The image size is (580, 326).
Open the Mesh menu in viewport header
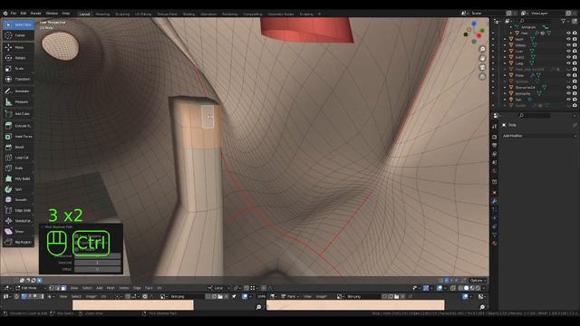pyautogui.click(x=111, y=288)
